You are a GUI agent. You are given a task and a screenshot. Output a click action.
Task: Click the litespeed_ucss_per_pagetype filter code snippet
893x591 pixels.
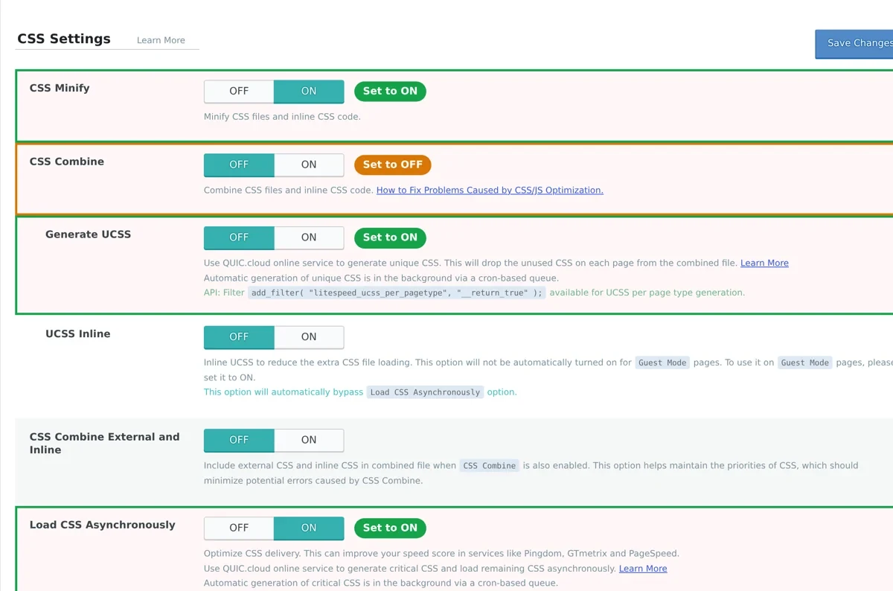click(397, 293)
